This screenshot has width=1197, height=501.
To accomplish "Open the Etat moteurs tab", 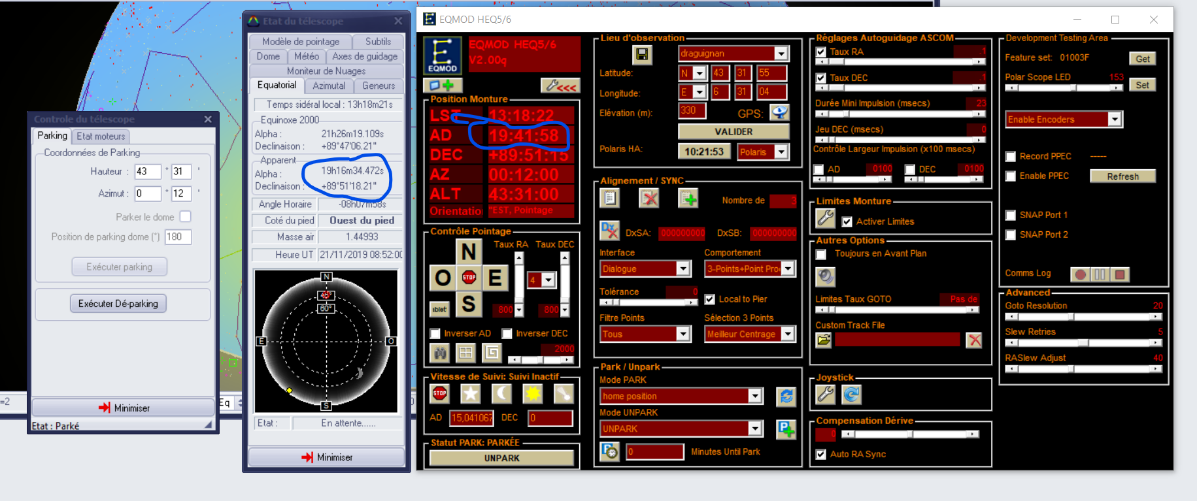I will (x=101, y=136).
